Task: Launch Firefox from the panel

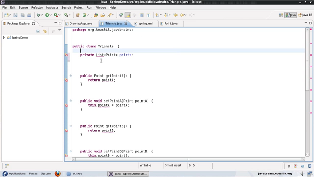Action: click(x=57, y=173)
